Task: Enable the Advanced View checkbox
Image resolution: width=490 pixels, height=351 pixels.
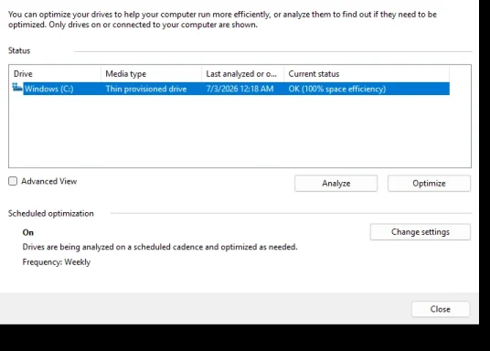Action: tap(13, 181)
